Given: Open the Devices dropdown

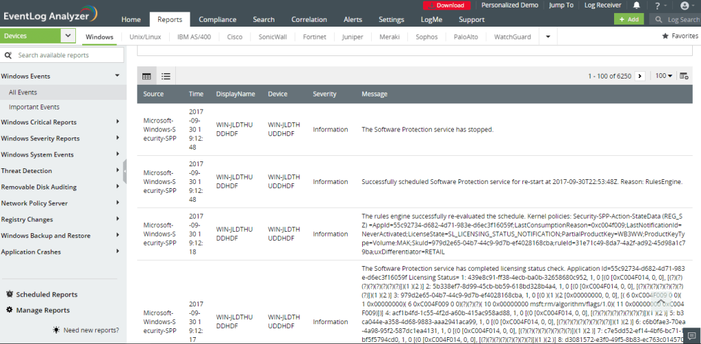Looking at the screenshot, I should tap(67, 36).
